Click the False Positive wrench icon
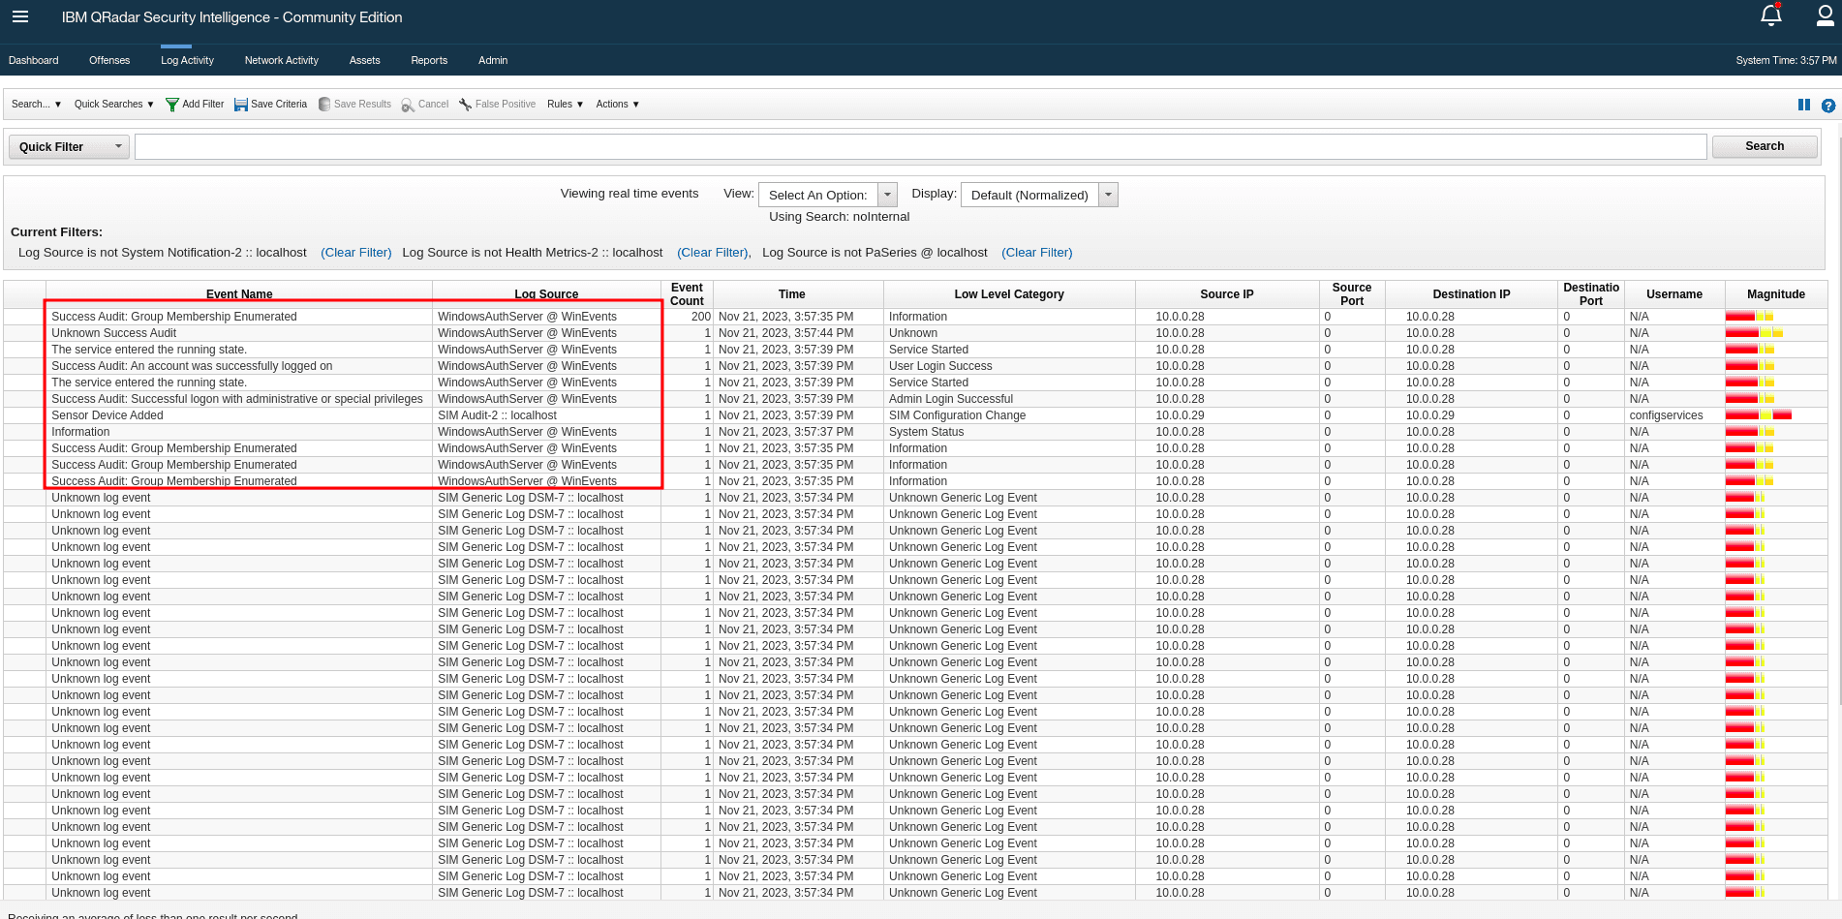The image size is (1842, 919). point(465,105)
